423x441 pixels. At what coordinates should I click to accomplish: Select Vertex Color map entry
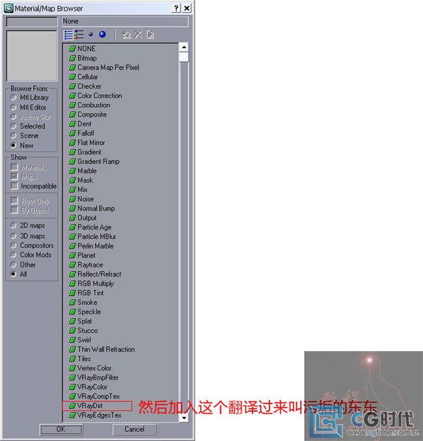pos(94,368)
